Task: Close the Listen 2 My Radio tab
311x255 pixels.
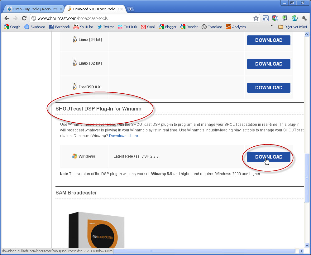Action: (x=61, y=9)
